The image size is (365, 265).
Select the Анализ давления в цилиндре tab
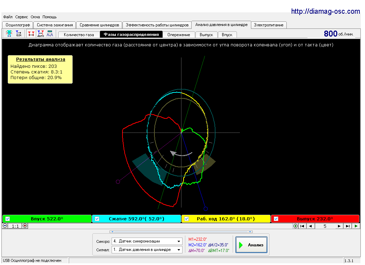pyautogui.click(x=221, y=25)
